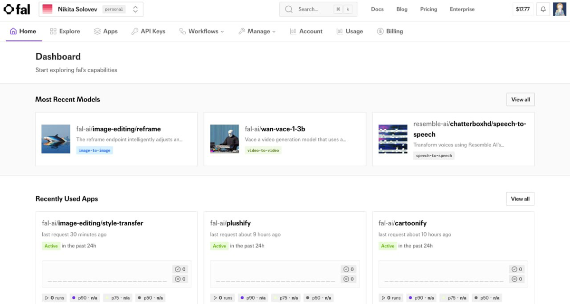Viewport: 570px width, 304px height.
Task: Open the Enterprise link
Action: [462, 9]
